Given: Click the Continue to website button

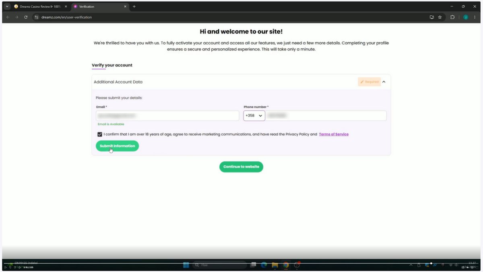Looking at the screenshot, I should [x=241, y=167].
